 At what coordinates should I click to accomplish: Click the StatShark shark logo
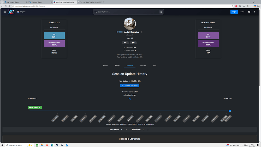click(11, 12)
